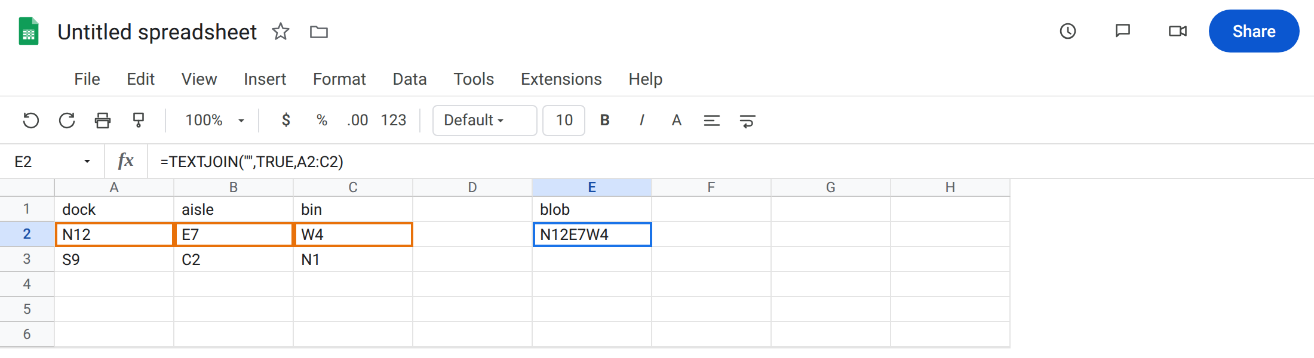Select row 5 header

pyautogui.click(x=27, y=309)
